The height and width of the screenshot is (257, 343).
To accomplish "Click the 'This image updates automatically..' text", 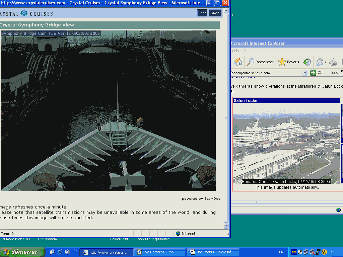I will pos(287,187).
